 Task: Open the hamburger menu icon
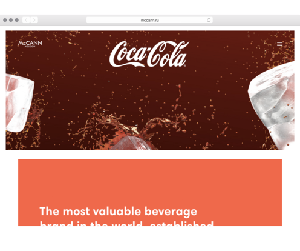tap(279, 44)
